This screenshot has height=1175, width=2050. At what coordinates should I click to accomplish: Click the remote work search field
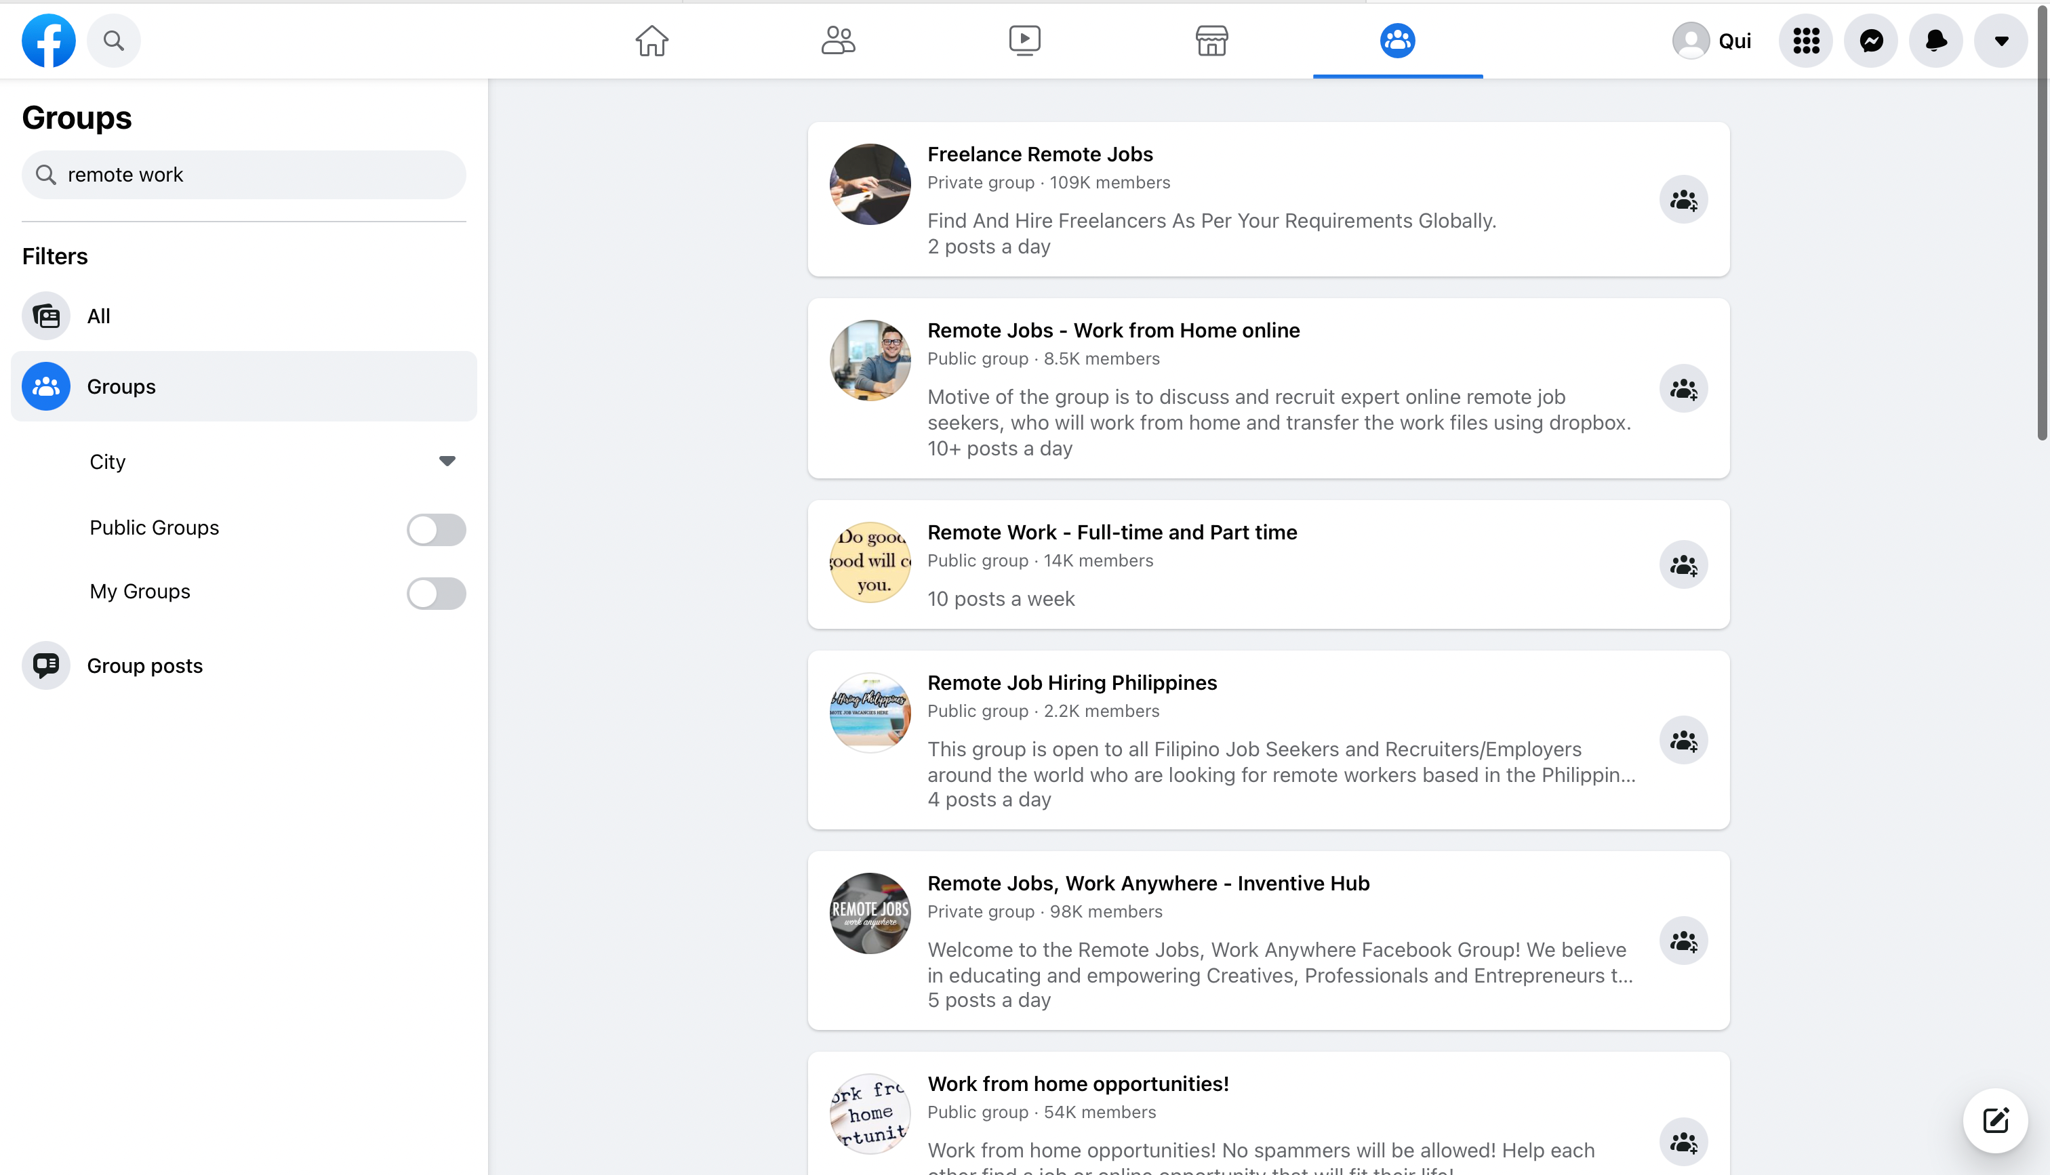[x=244, y=175]
